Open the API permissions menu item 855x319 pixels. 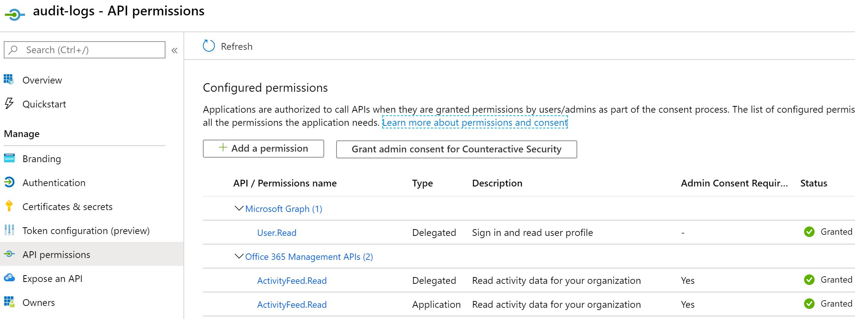click(56, 255)
